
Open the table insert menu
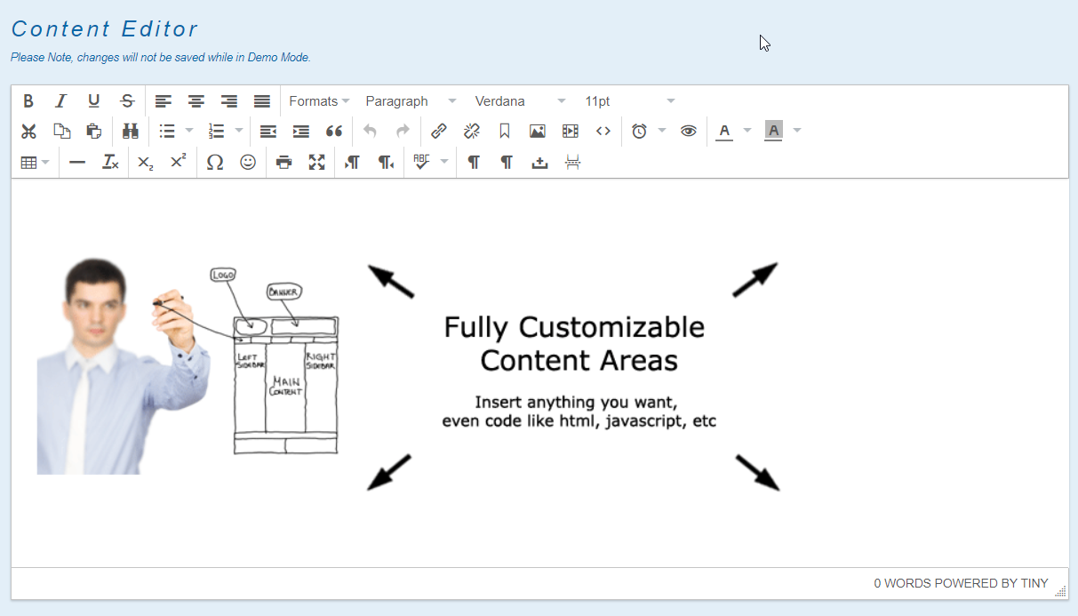[35, 162]
